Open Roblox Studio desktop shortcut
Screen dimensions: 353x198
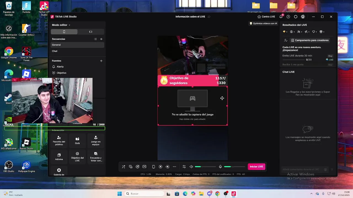pos(26,144)
